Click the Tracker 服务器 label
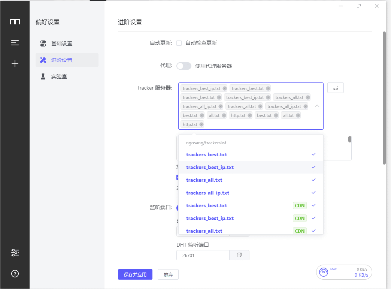 click(154, 88)
